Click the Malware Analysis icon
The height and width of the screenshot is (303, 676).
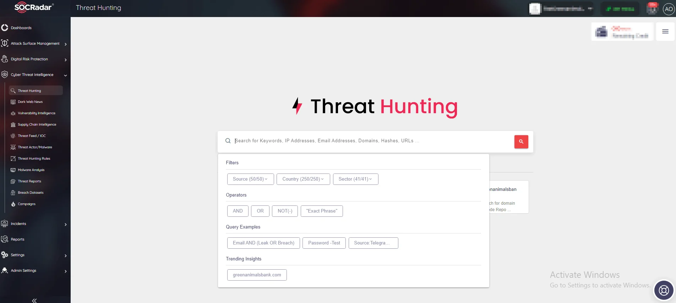point(13,170)
